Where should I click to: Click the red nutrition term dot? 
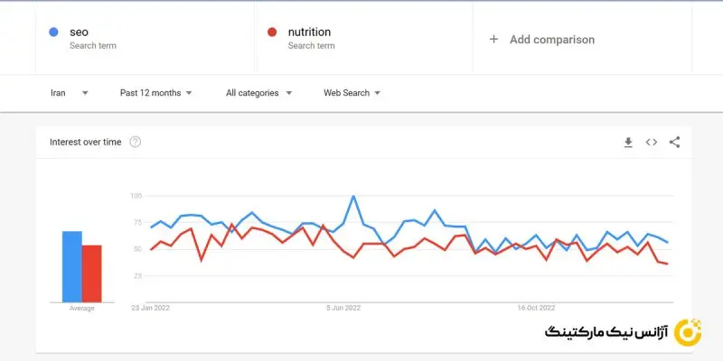tap(272, 32)
